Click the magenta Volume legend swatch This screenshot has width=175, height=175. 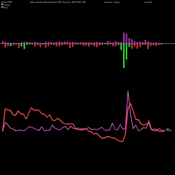2,4
